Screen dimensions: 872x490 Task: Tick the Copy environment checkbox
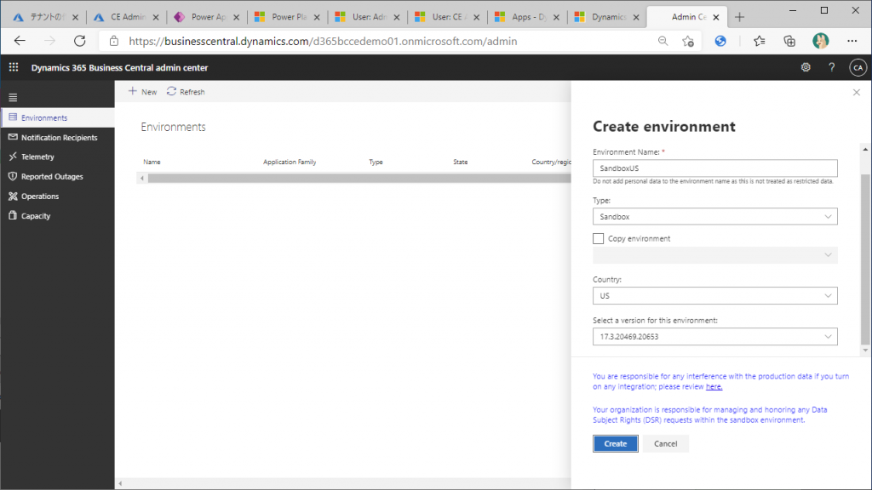pos(598,238)
